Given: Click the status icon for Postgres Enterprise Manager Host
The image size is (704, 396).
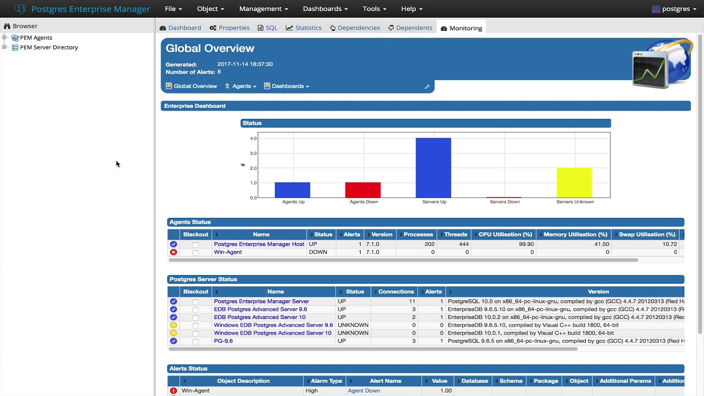Looking at the screenshot, I should click(174, 244).
